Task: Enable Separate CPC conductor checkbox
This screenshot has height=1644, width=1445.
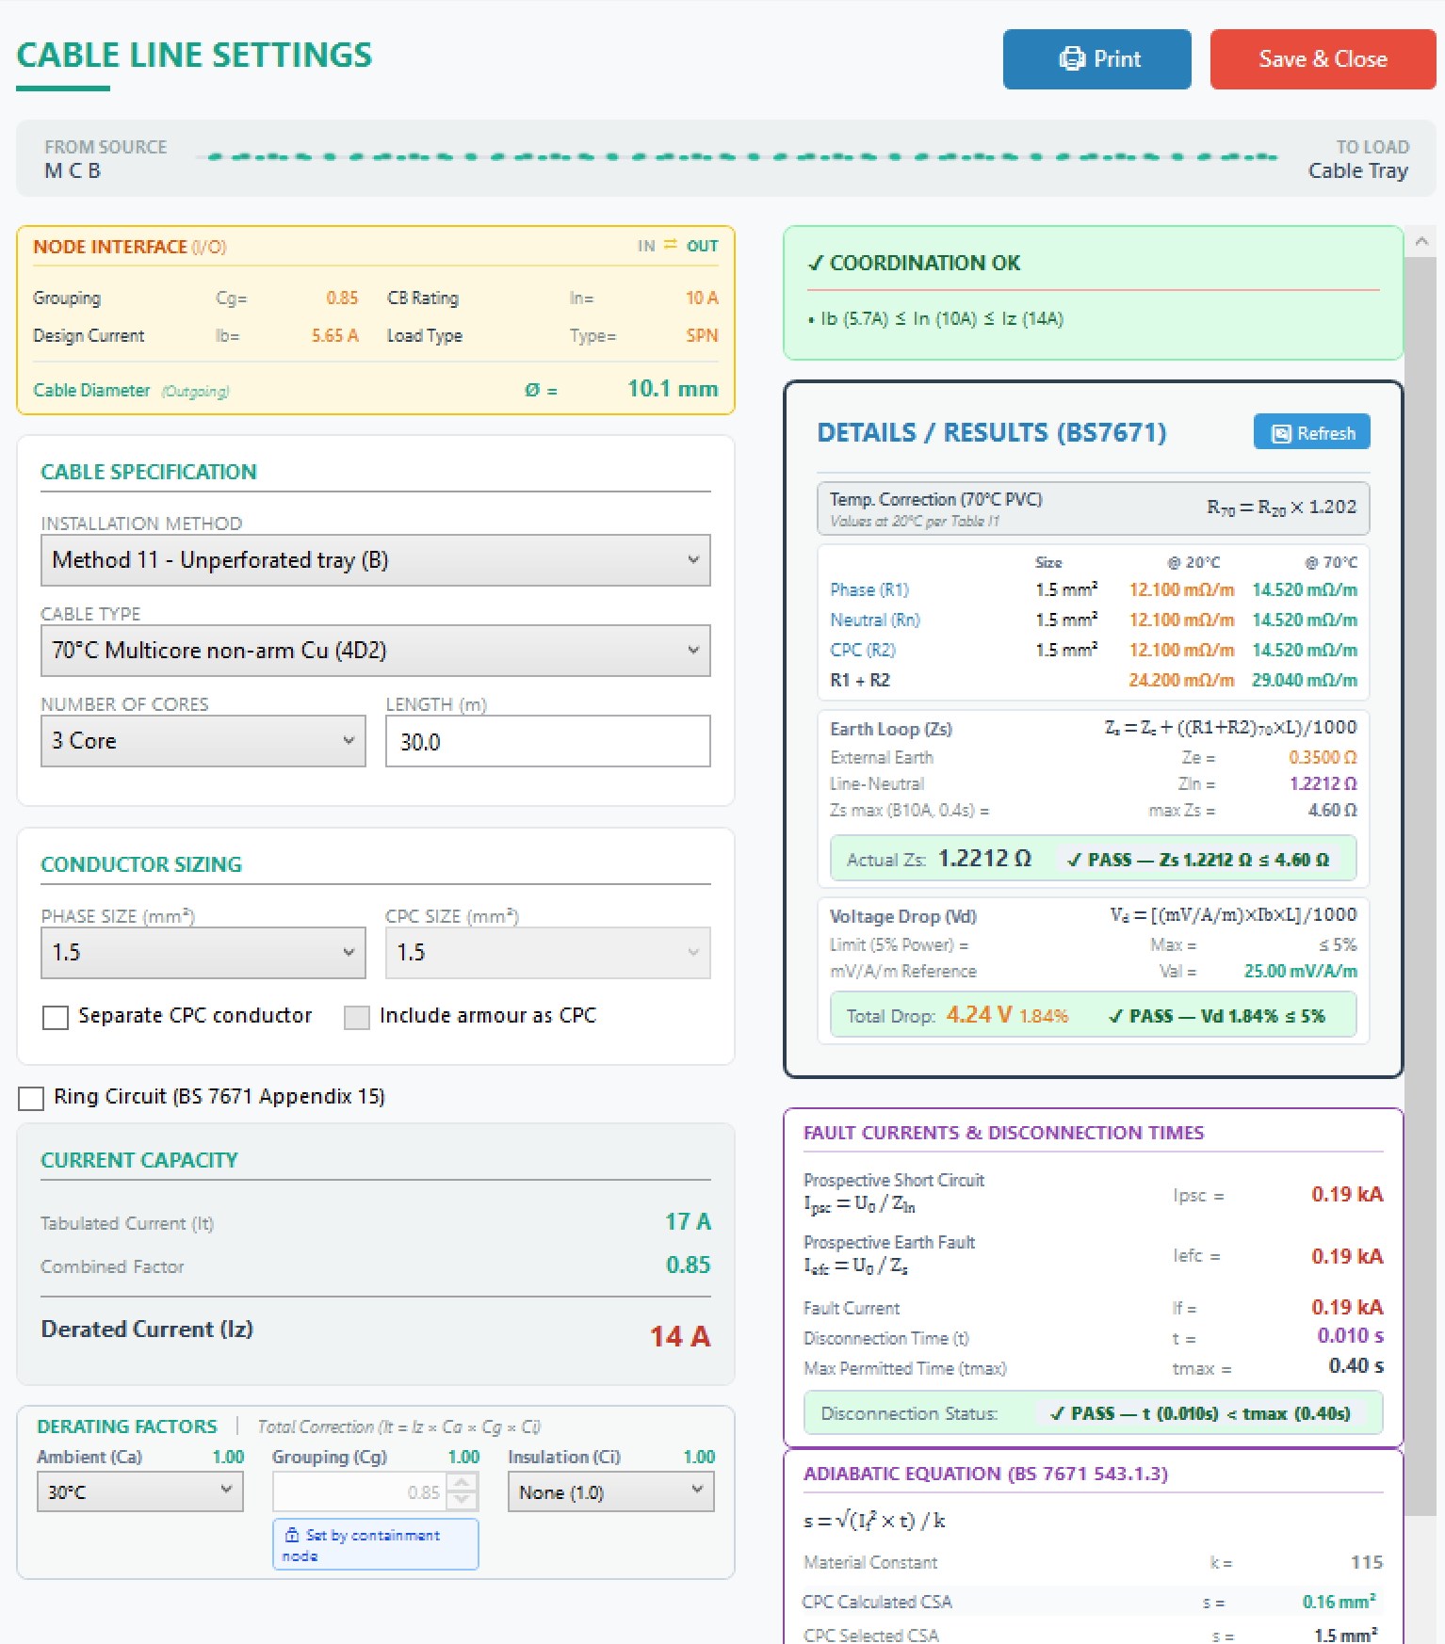Action: click(x=56, y=1017)
